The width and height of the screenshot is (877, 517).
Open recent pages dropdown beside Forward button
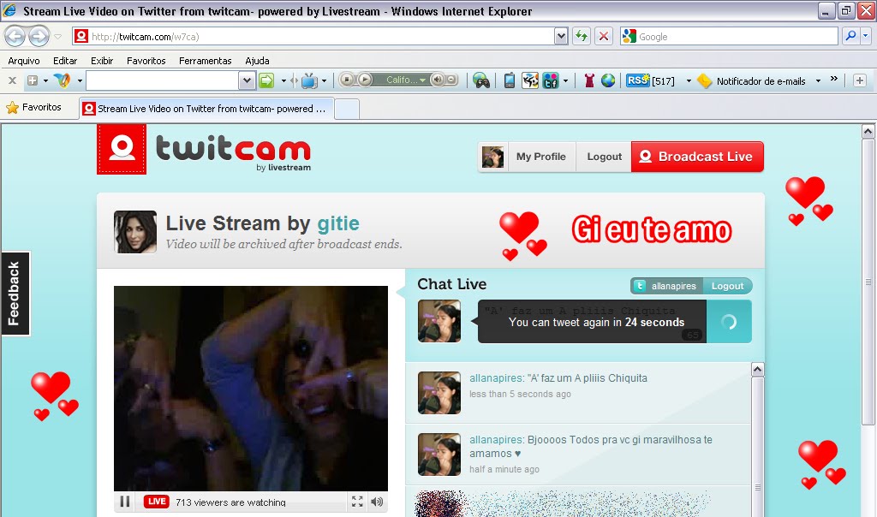tap(57, 37)
